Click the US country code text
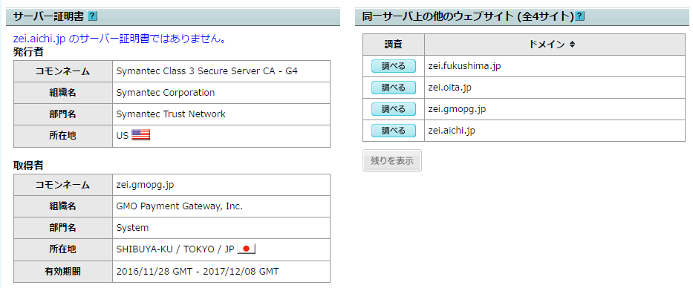Screen dimensions: 693x288 pos(123,136)
